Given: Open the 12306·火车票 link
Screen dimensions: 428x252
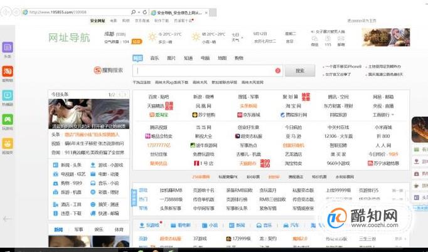Looking at the screenshot, I should click(x=338, y=136).
